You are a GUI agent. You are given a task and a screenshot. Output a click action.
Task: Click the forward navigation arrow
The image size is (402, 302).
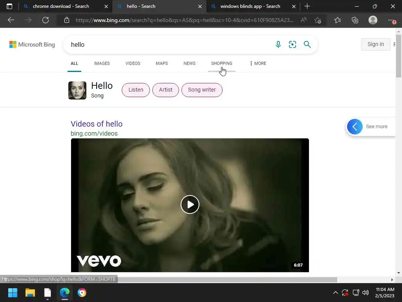coord(28,20)
